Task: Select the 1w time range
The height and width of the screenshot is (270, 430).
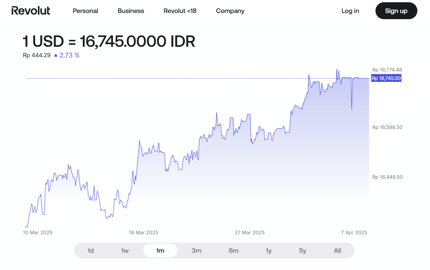Action: click(125, 251)
